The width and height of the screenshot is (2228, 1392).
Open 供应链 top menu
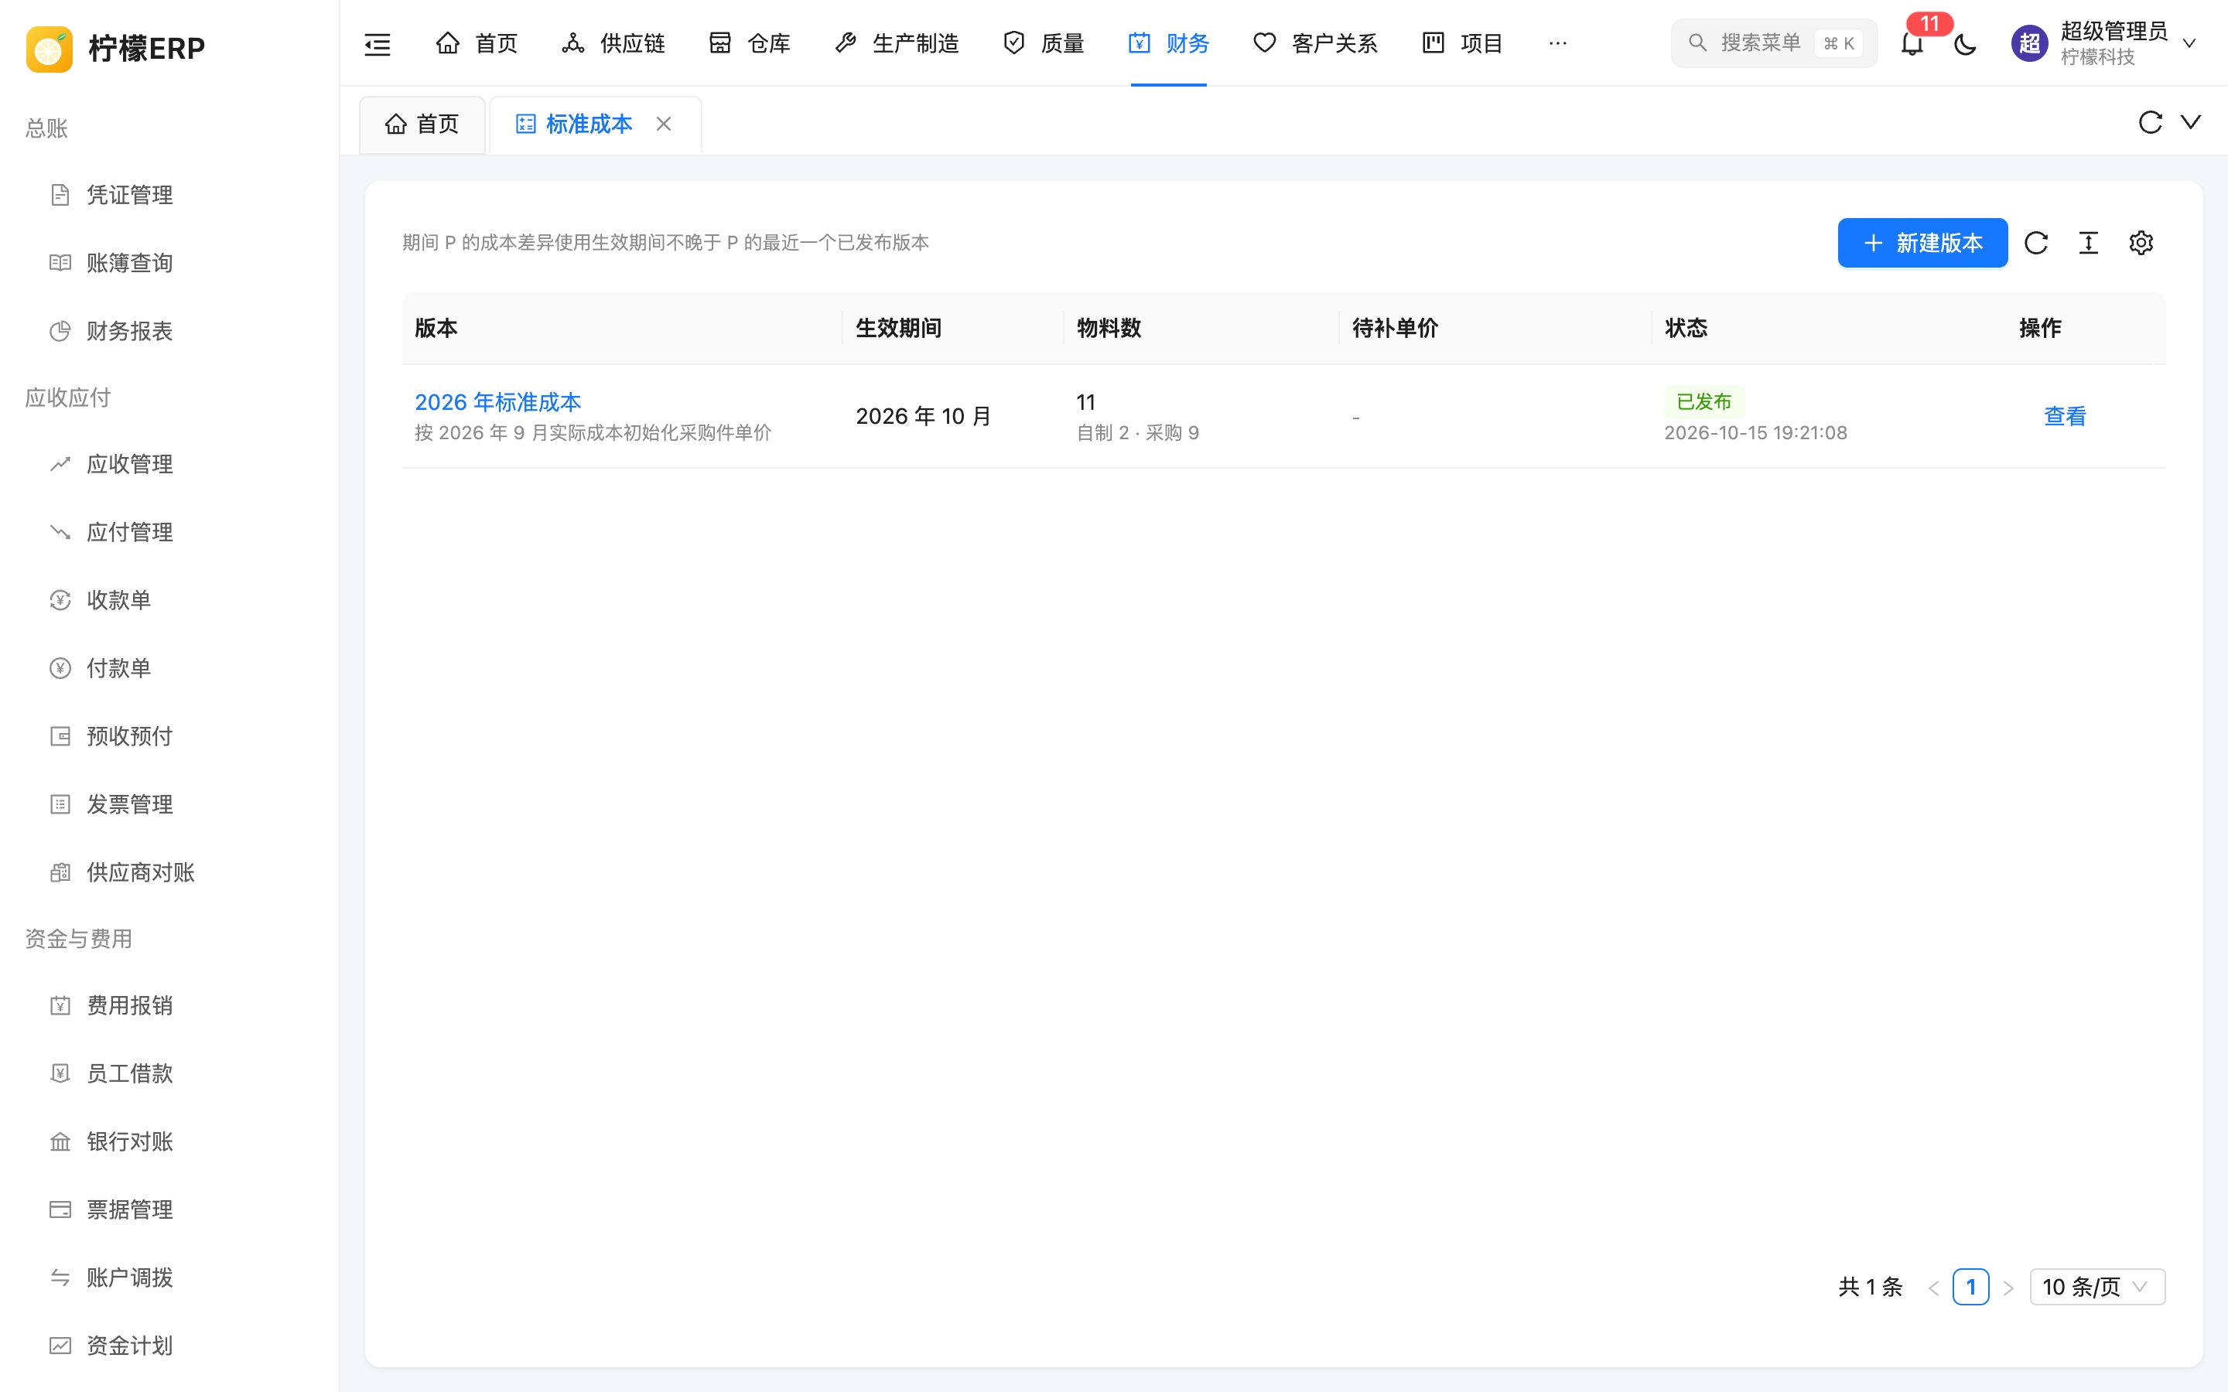pos(613,43)
